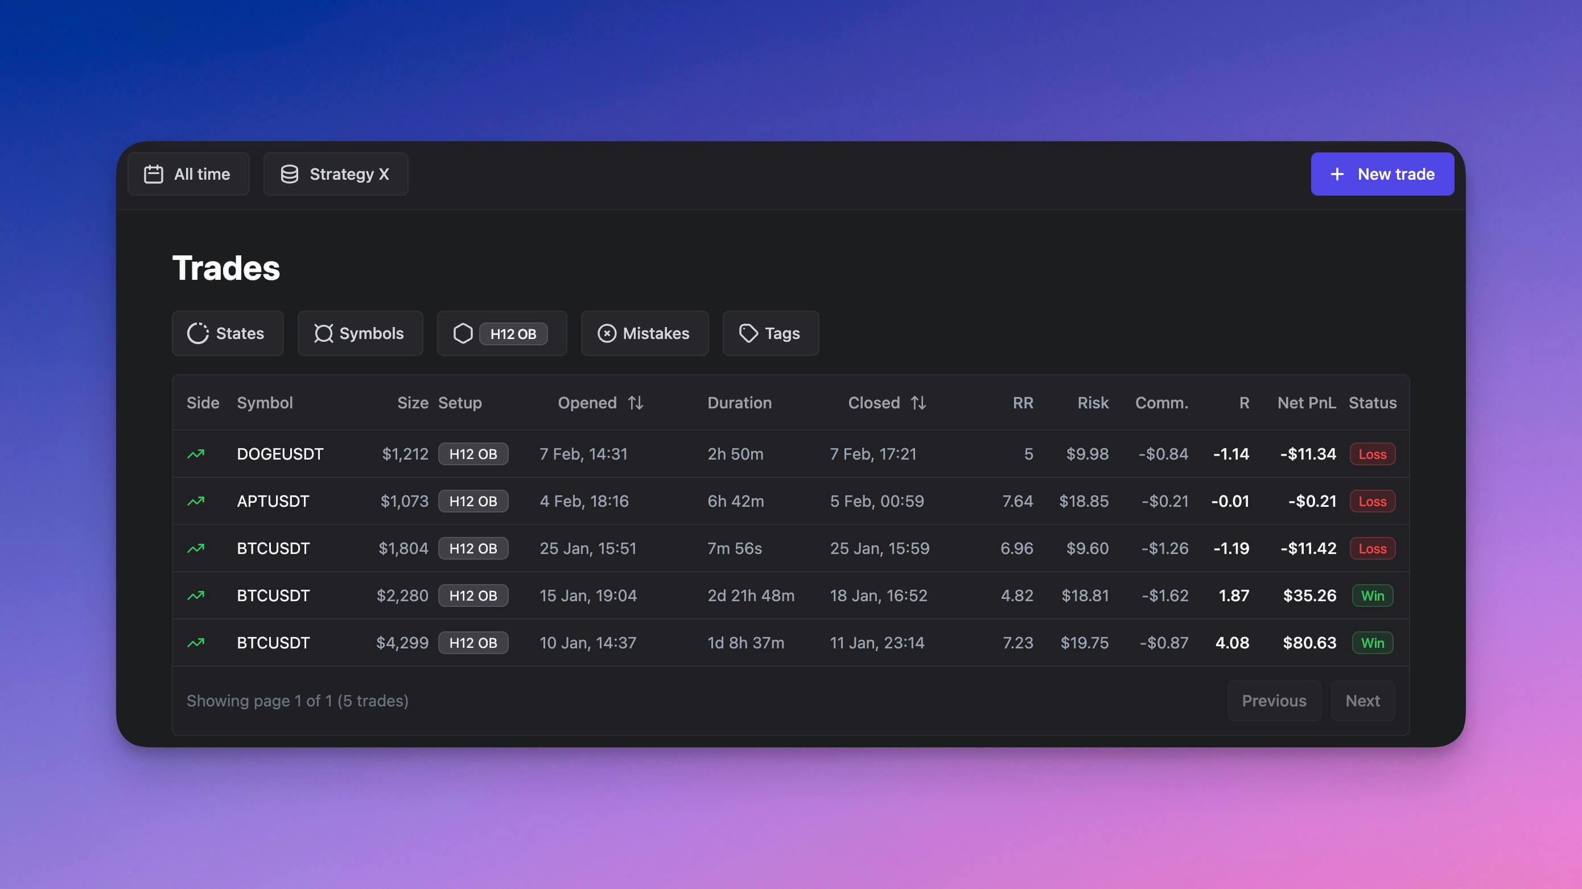Viewport: 1582px width, 889px height.
Task: Open the Tags filter dropdown
Action: (771, 333)
